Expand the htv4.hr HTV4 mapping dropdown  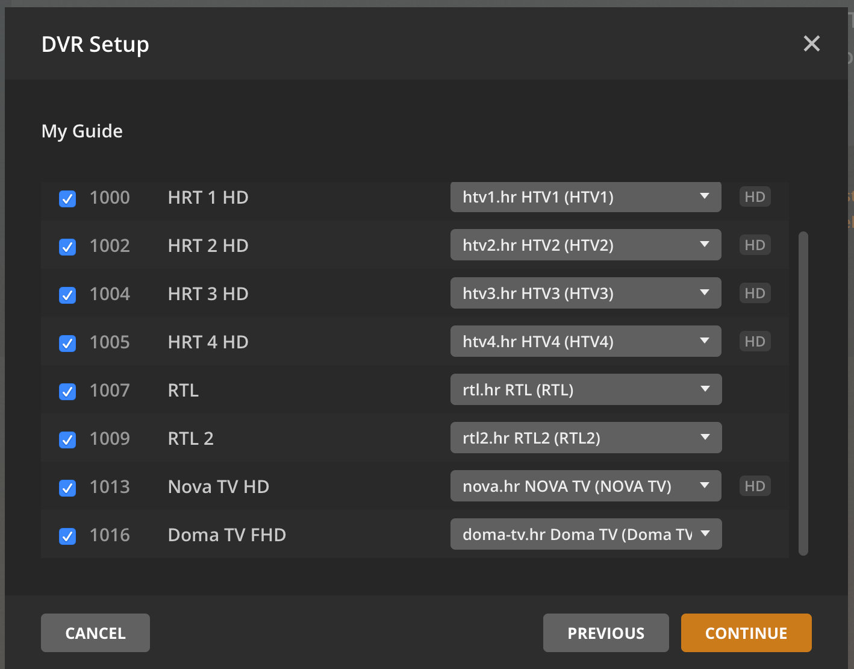(x=585, y=341)
